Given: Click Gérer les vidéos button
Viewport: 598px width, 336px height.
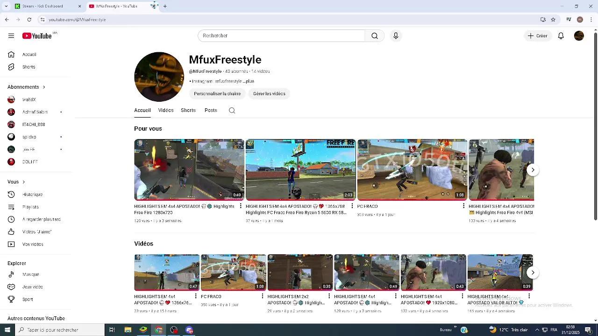Looking at the screenshot, I should click(x=269, y=94).
